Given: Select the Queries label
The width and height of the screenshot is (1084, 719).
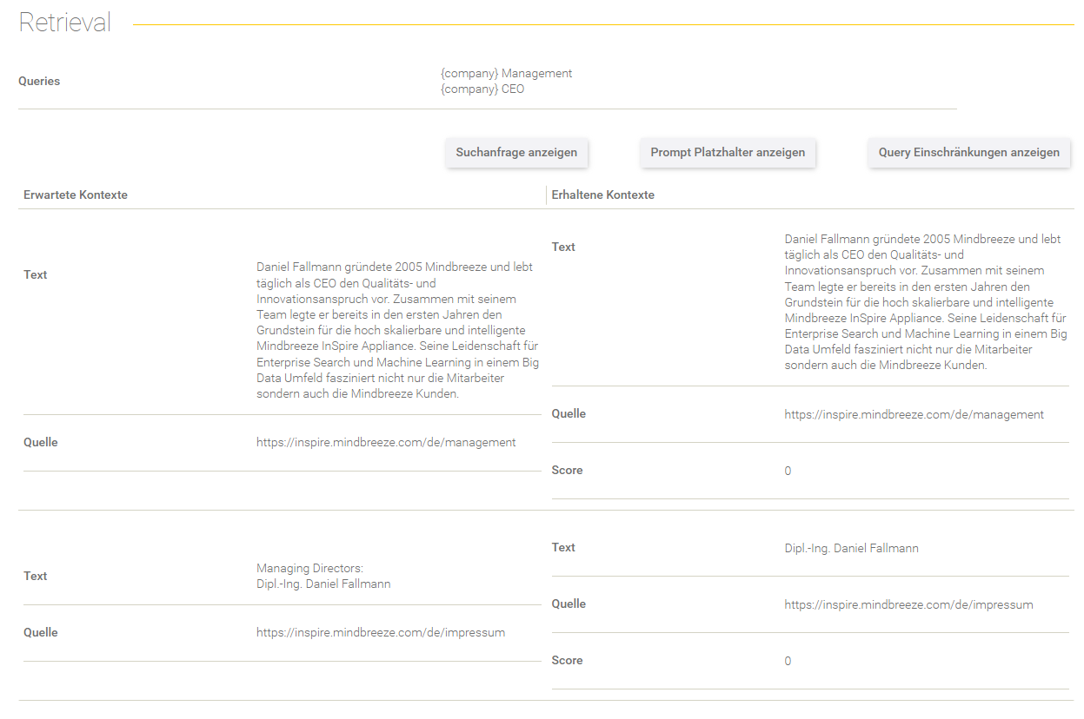Looking at the screenshot, I should (39, 81).
